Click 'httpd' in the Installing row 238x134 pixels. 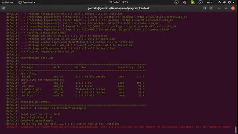[x=26, y=77]
